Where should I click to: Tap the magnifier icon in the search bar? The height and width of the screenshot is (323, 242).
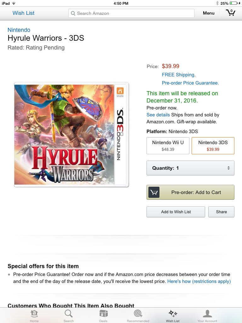coord(73,13)
